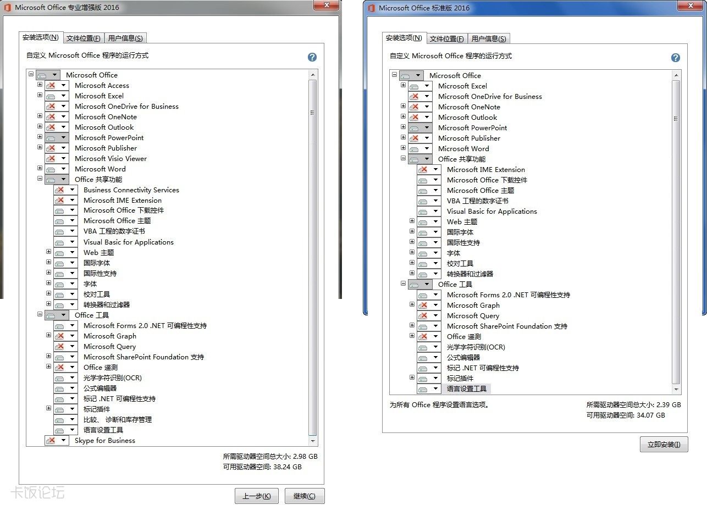Click drive icon for Microsoft IME Extension in Professional Plus window
707x505 pixels.
click(60, 200)
